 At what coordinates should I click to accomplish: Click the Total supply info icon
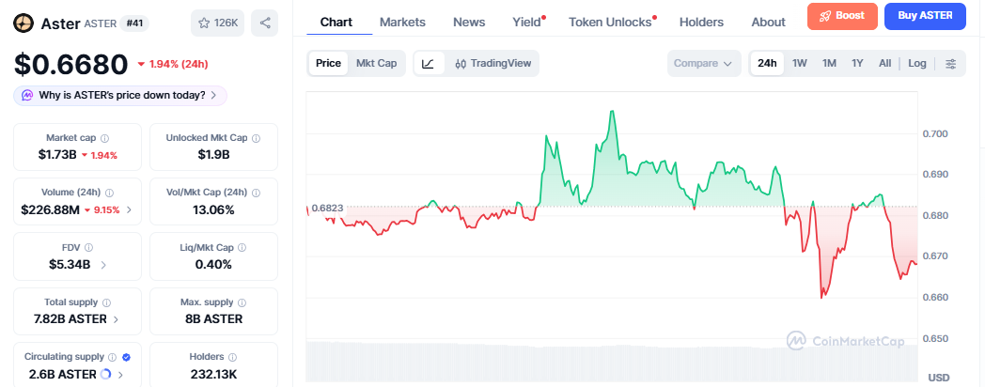[107, 302]
